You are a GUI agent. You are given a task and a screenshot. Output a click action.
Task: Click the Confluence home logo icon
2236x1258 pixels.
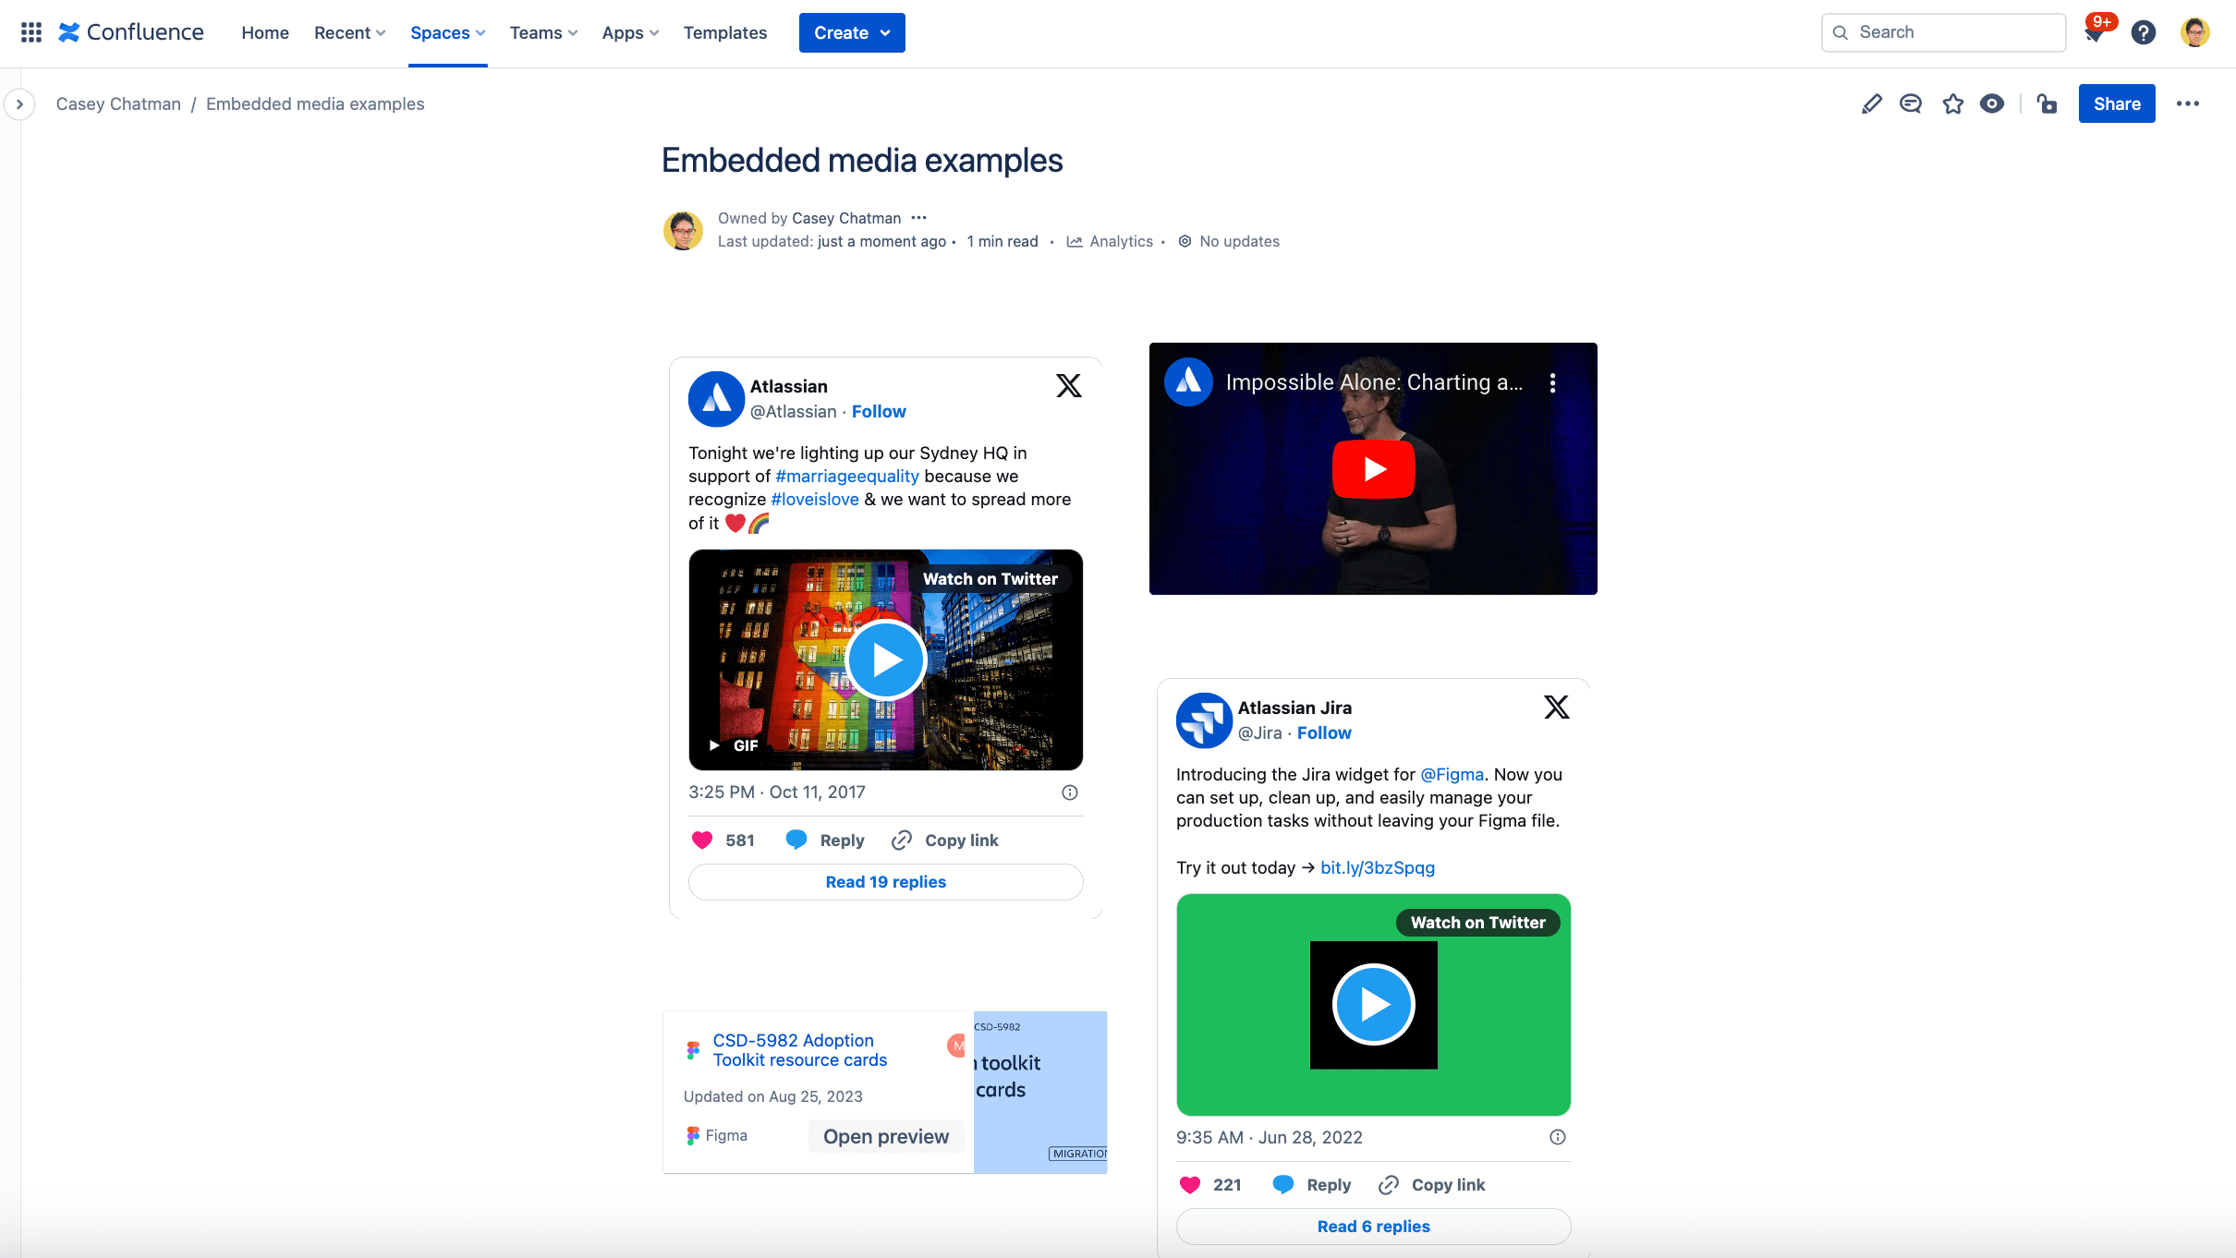(x=72, y=30)
